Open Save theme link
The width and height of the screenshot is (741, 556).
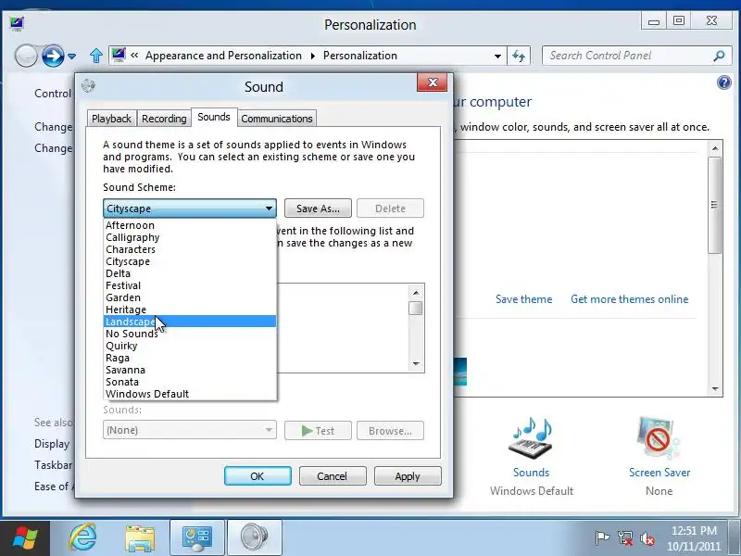[x=523, y=299]
